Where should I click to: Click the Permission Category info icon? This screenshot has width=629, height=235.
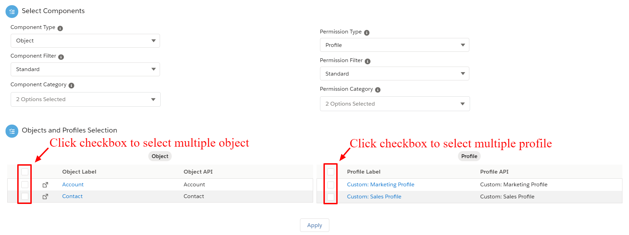coord(378,90)
